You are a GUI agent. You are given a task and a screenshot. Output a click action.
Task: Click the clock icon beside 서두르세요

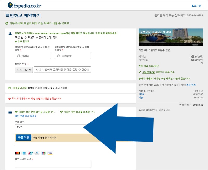7,23
